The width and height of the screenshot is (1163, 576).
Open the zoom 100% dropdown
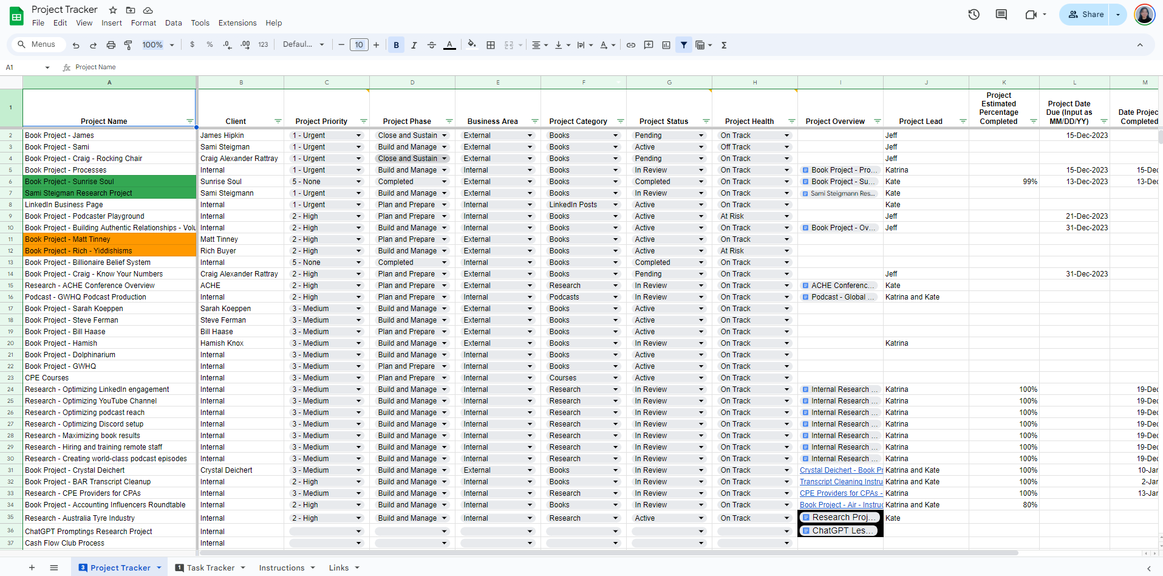pyautogui.click(x=158, y=45)
